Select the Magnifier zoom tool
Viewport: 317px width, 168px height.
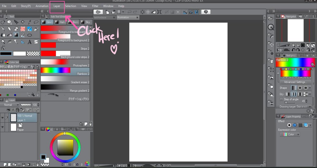coord(3,42)
